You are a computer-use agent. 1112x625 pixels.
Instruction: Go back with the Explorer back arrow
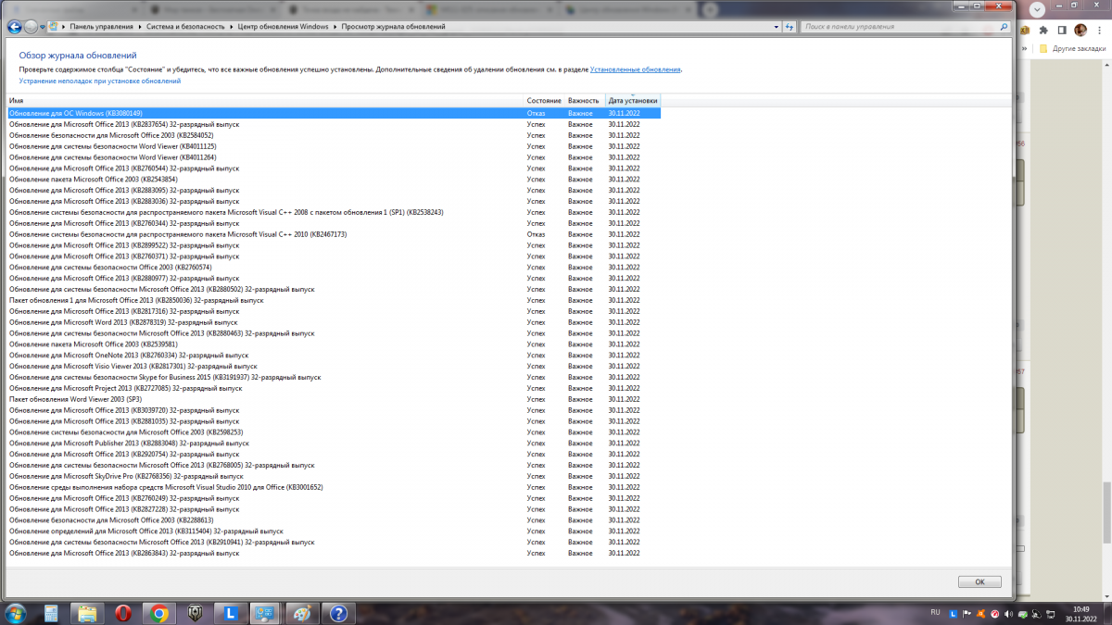click(14, 27)
